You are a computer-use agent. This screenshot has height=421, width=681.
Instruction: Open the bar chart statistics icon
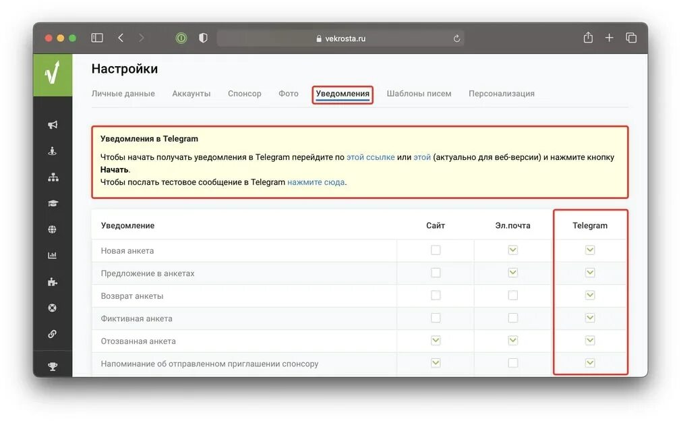[x=52, y=256]
